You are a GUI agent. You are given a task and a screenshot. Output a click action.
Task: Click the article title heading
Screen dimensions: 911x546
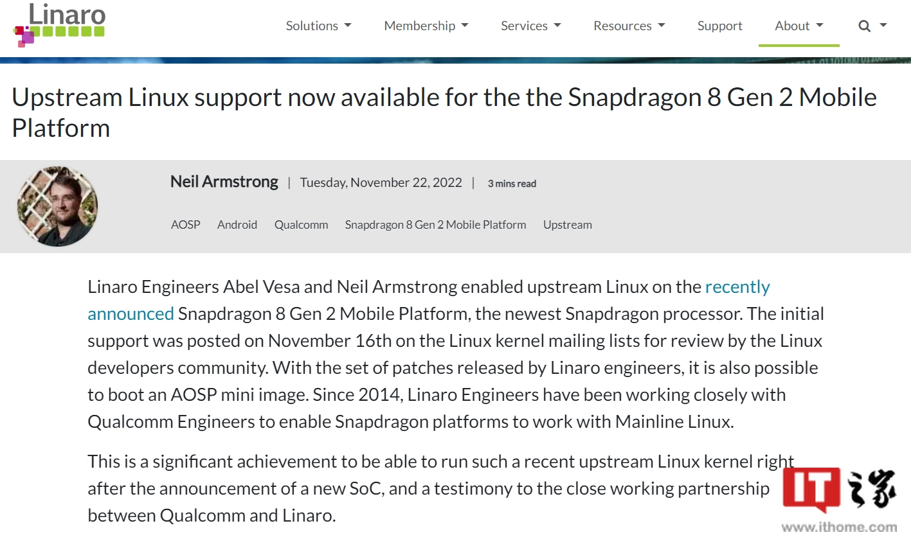(x=444, y=112)
